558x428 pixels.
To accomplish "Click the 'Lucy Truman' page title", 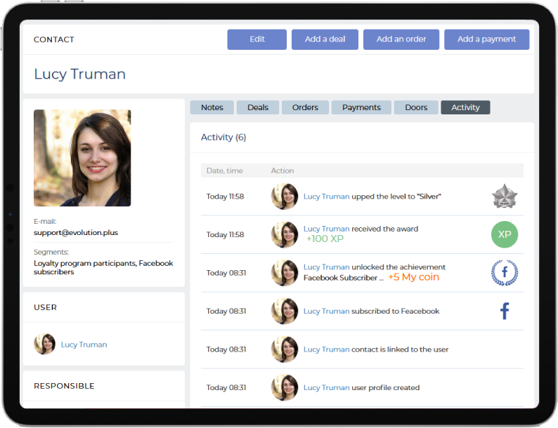I will tap(79, 74).
